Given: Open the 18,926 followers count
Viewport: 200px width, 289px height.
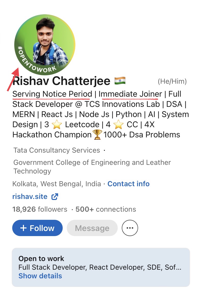Looking at the screenshot, I should click(x=40, y=209).
